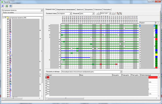
Task: Click the yellow folder icon of Актуальные проекты
Action: pyautogui.click(x=8, y=18)
